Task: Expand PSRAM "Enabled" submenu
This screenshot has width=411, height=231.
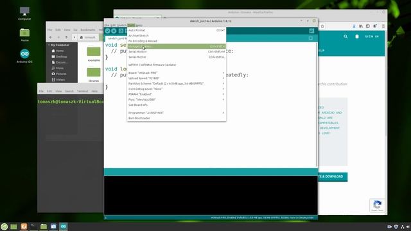Action: click(x=177, y=94)
